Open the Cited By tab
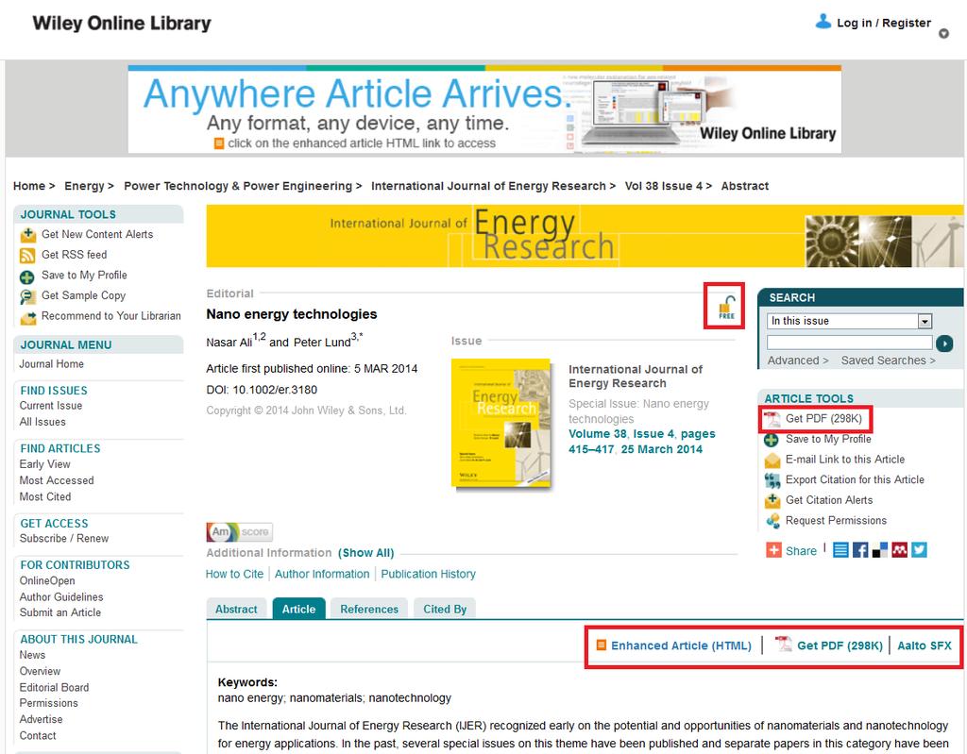Screen dimensions: 967x754 pos(445,609)
